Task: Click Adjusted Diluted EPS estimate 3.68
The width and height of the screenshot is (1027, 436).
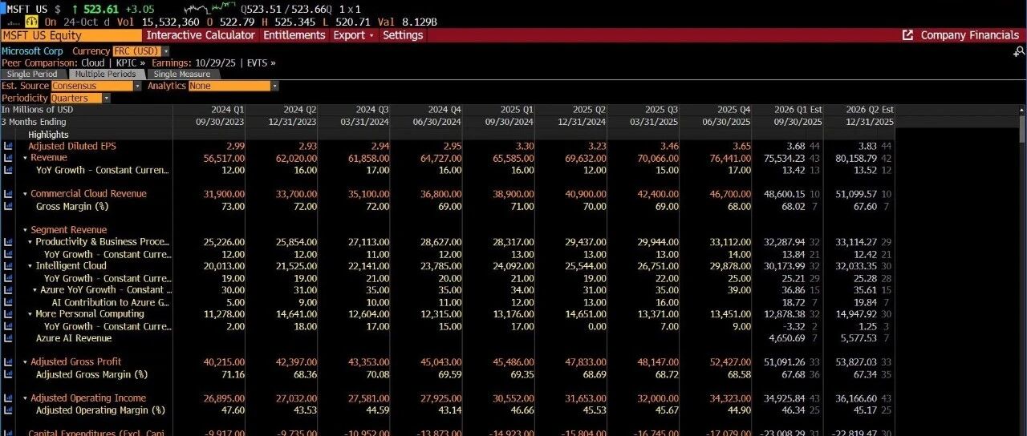Action: [797, 147]
